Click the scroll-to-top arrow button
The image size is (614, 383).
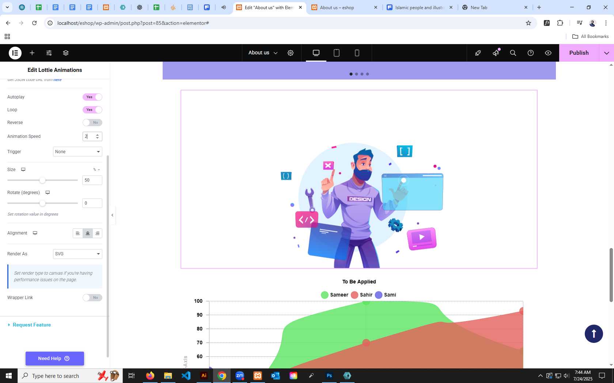[594, 334]
